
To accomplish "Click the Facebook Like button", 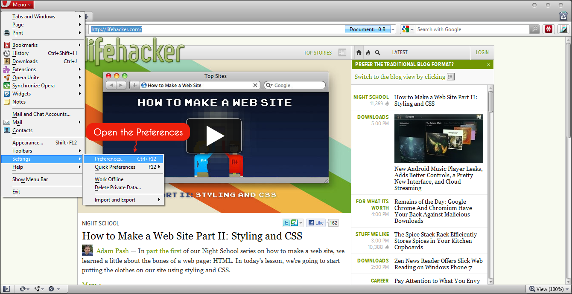I will (x=316, y=223).
